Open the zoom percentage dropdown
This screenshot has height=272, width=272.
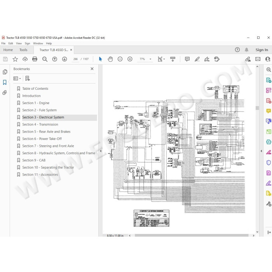(x=150, y=59)
